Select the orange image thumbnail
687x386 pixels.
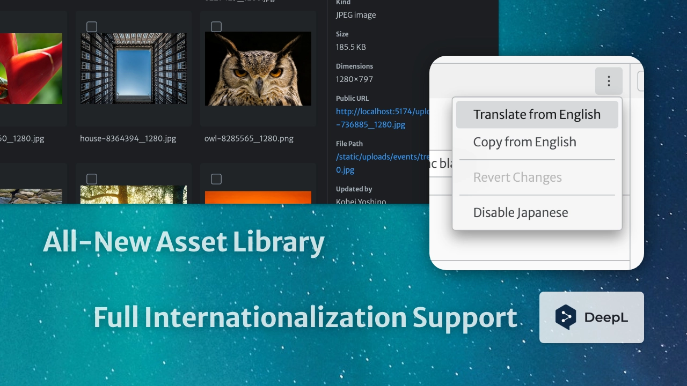tap(258, 197)
